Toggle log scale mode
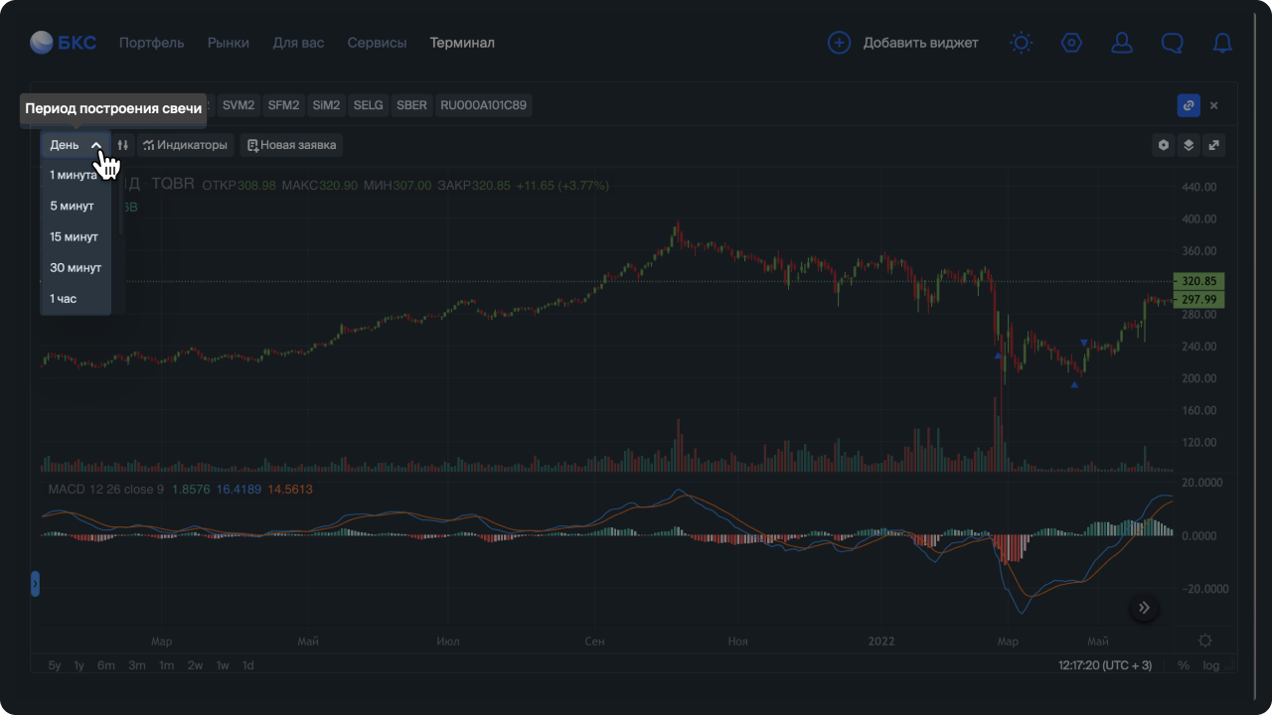 [x=1210, y=665]
